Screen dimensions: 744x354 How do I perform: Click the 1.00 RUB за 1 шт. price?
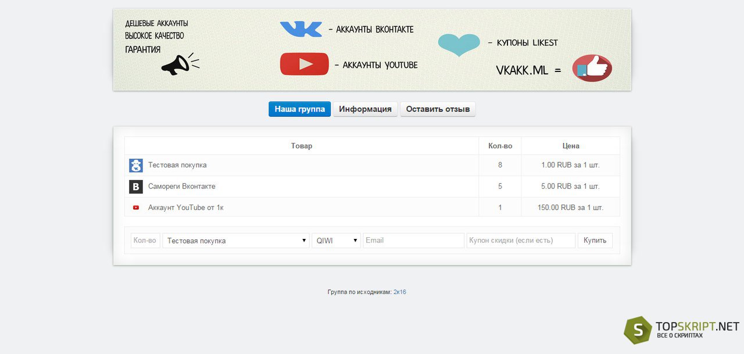pos(570,165)
